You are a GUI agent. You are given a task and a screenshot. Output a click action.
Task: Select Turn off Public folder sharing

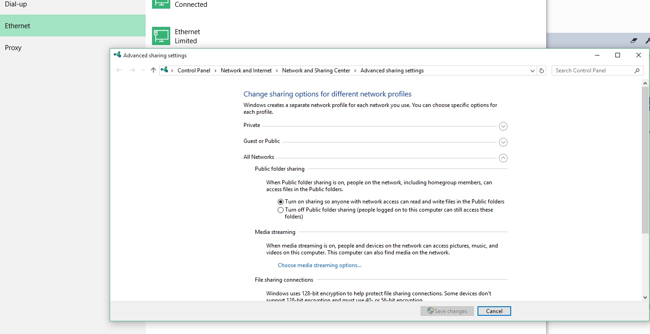tap(280, 210)
